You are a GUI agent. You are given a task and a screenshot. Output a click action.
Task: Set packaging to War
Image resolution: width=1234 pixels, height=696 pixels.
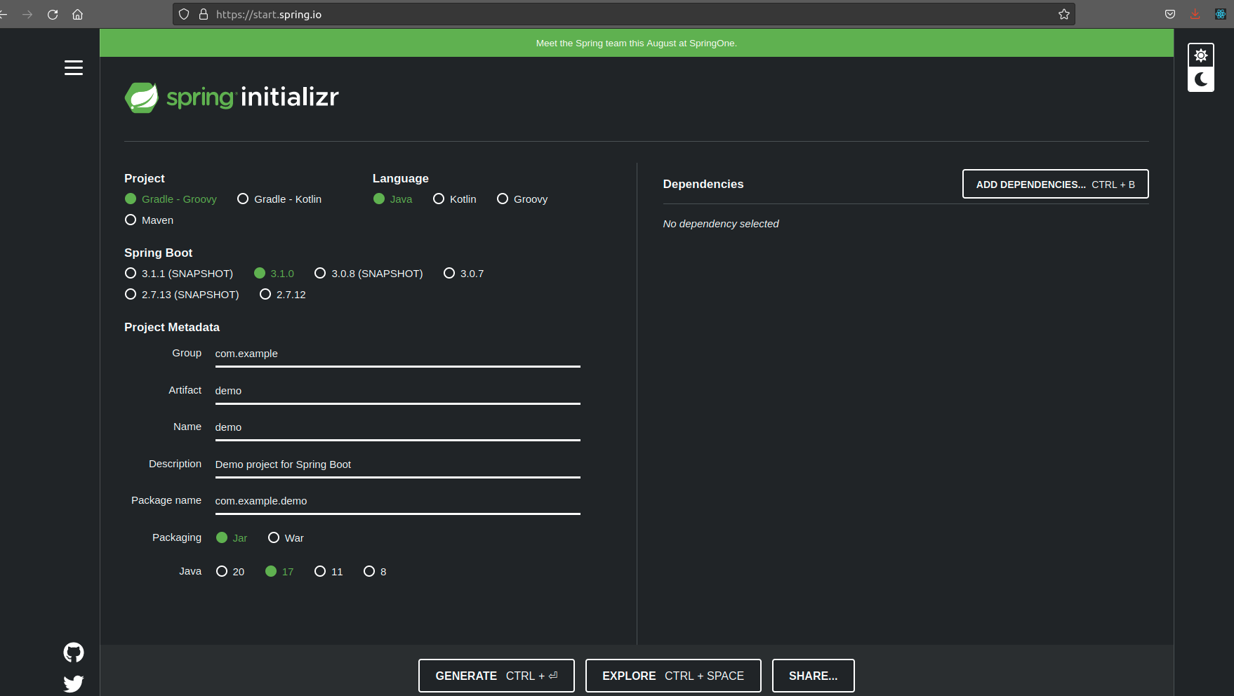tap(286, 538)
